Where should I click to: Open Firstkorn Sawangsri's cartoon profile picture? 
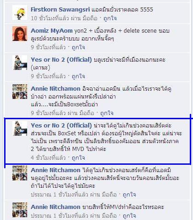click(x=20, y=12)
